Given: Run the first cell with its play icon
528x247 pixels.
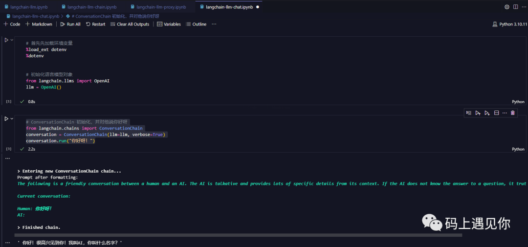Looking at the screenshot, I should pos(6,40).
